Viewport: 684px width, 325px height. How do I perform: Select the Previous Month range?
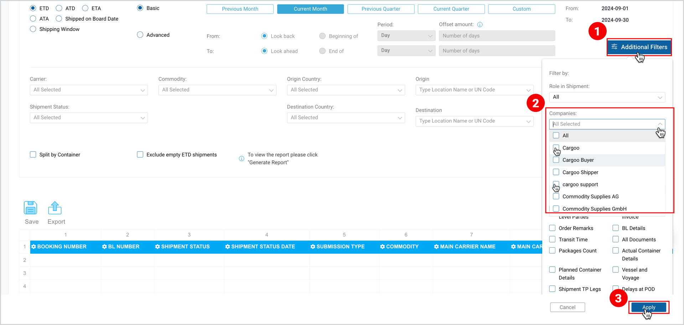click(x=240, y=9)
